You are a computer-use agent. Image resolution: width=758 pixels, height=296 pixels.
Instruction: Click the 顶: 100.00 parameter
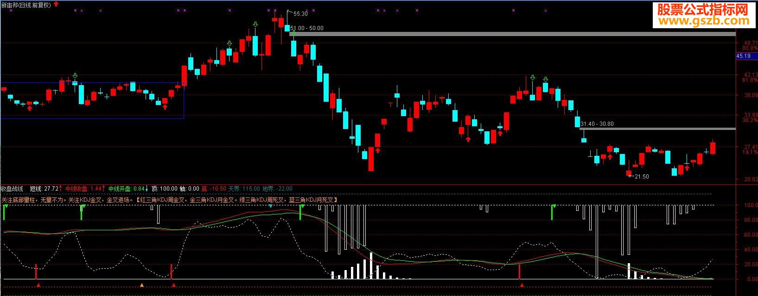[165, 189]
